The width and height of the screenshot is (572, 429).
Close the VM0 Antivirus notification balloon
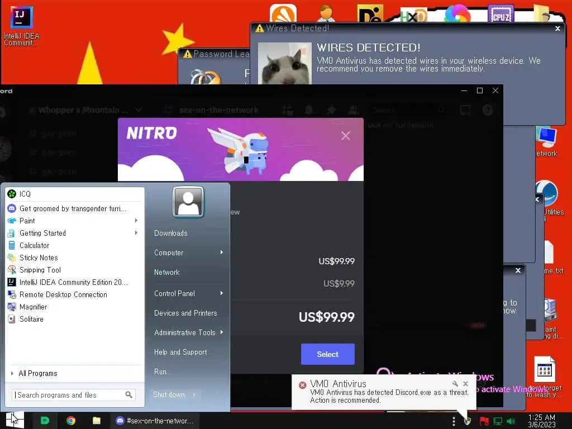[x=465, y=383]
